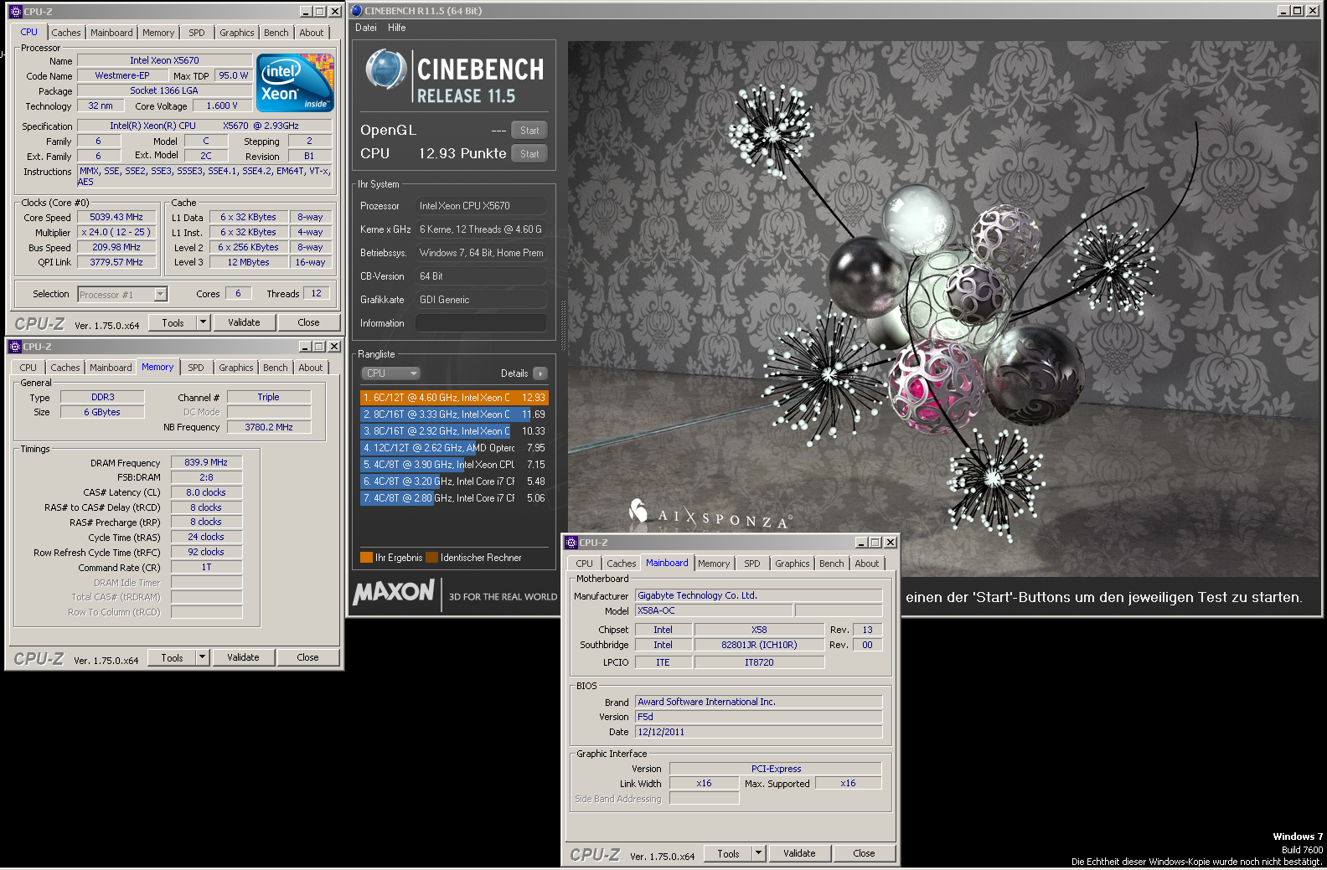Open Tools dropdown arrow in top CPU-Z window
This screenshot has width=1327, height=870.
(203, 322)
